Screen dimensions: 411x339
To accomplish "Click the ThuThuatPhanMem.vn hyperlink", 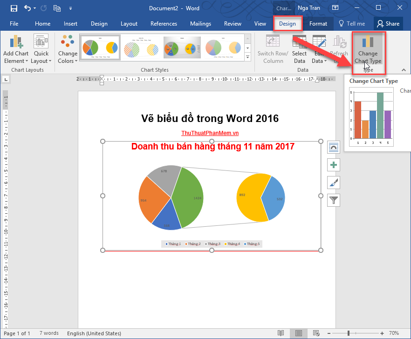I will (210, 133).
